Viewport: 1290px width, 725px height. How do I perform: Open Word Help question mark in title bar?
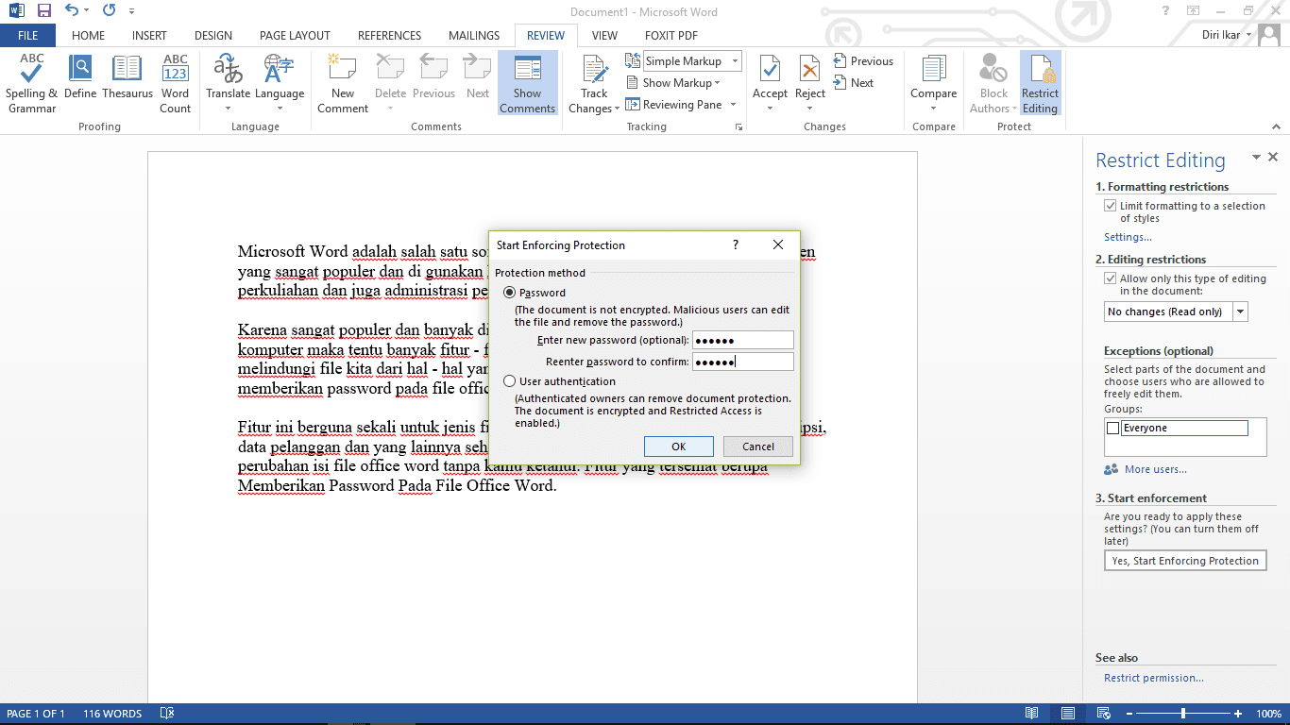coord(1166,11)
